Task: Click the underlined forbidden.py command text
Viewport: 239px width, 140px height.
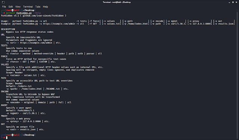Action: tap(24, 13)
